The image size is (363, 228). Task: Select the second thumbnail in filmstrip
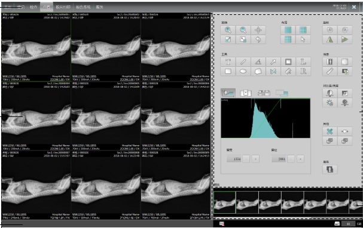click(x=247, y=202)
